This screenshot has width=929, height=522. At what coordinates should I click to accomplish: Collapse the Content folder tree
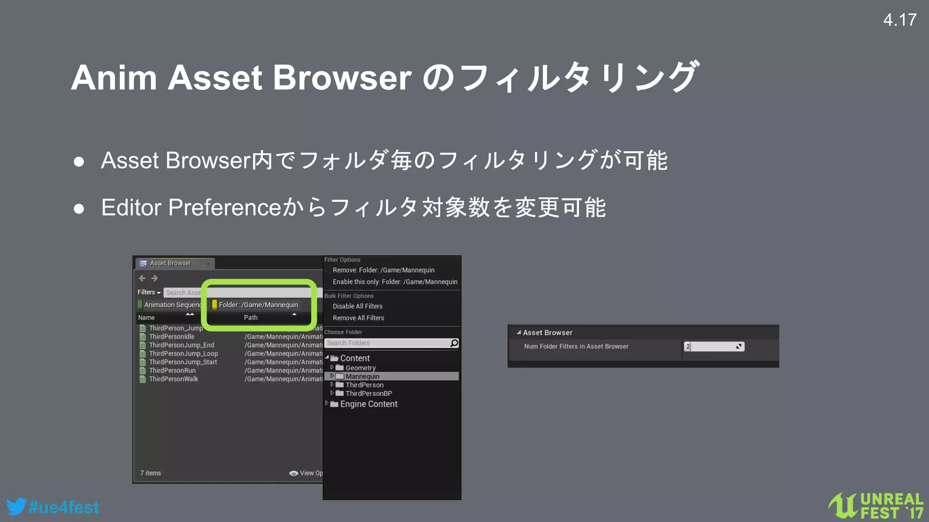(327, 358)
